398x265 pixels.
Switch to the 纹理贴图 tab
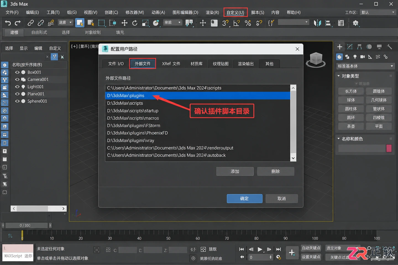(221, 64)
